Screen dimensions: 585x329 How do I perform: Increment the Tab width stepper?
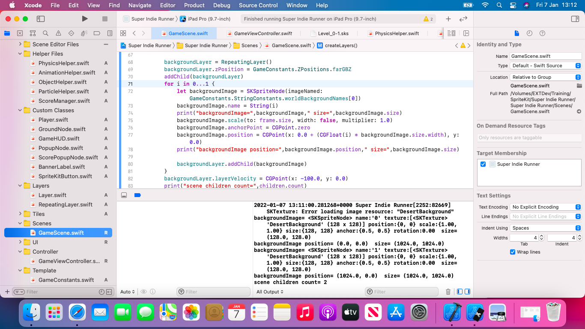(541, 236)
